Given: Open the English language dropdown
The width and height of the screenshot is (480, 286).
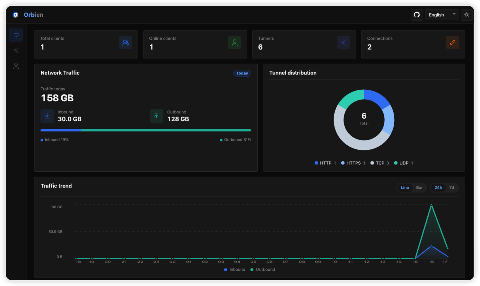Looking at the screenshot, I should coord(442,15).
